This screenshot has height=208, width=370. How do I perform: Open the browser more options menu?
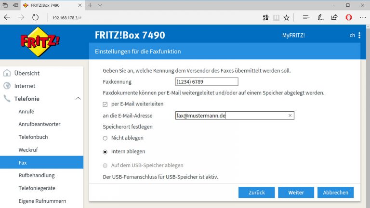point(362,17)
